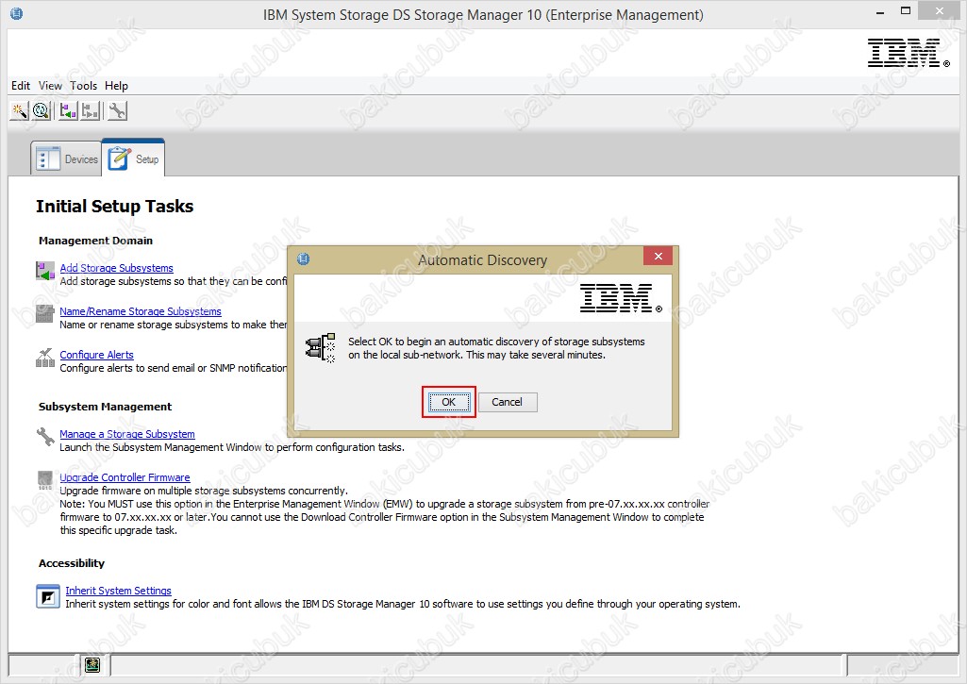
Task: Click the Add Storage Subsystem toolbar icon
Action: pyautogui.click(x=68, y=111)
